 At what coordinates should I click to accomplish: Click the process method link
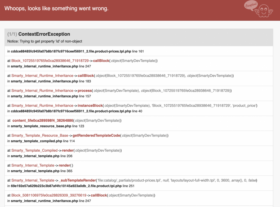[x=85, y=91]
